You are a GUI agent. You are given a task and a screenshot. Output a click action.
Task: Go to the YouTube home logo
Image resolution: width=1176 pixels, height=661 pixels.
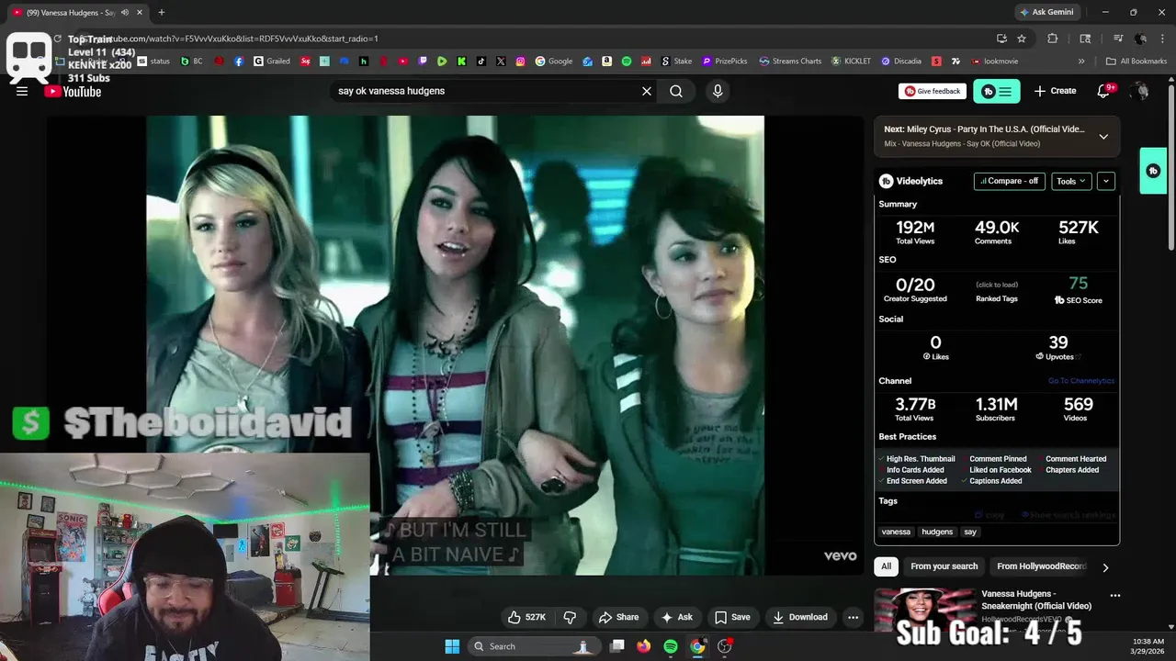tap(73, 91)
